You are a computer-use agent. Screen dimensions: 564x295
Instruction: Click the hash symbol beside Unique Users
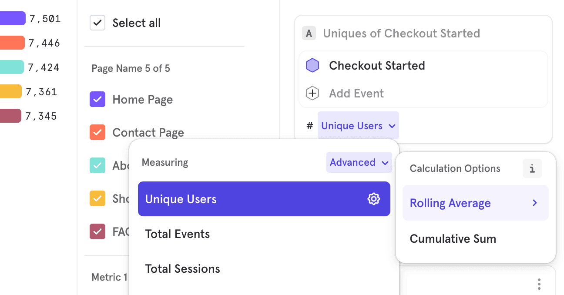[310, 126]
